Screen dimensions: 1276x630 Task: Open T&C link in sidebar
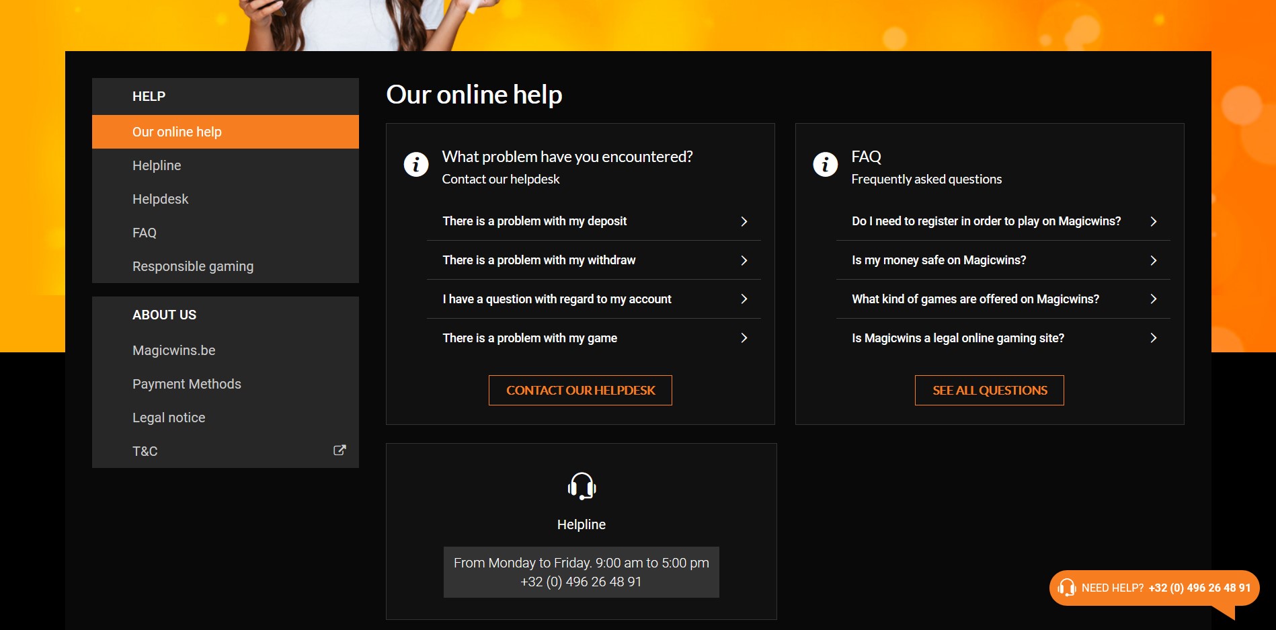(225, 451)
